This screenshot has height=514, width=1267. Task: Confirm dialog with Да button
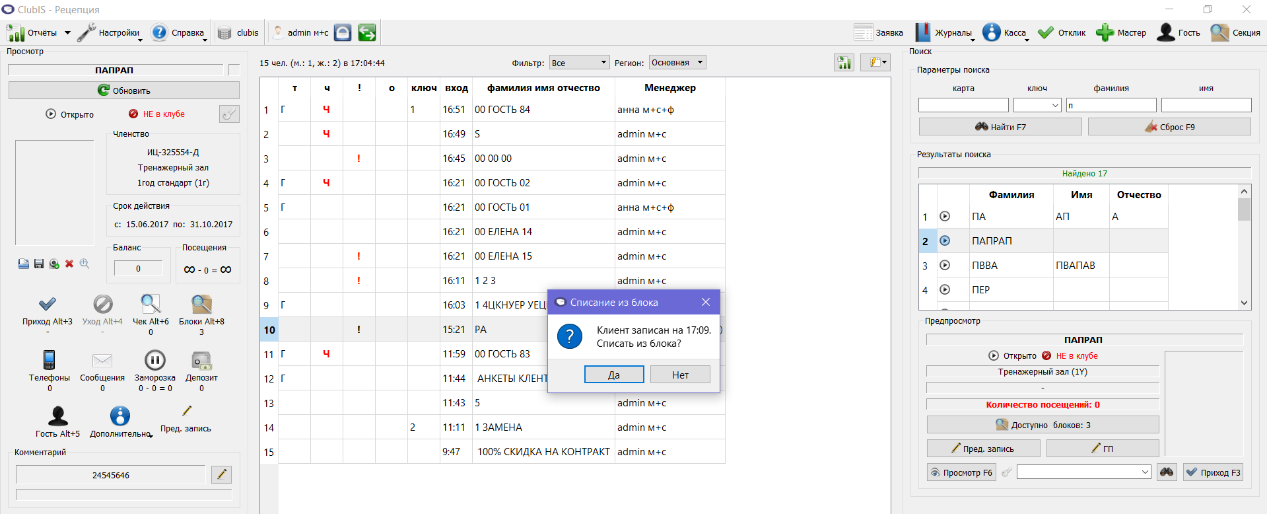pos(614,375)
